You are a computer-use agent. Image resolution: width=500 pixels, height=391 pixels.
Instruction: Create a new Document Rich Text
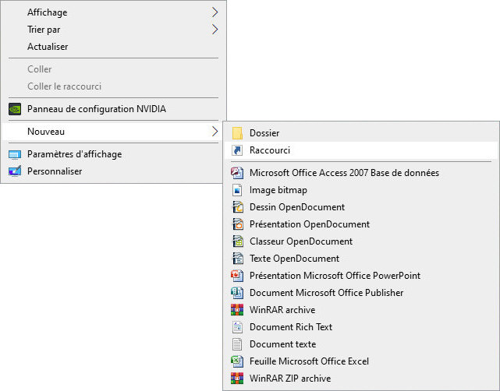click(290, 327)
